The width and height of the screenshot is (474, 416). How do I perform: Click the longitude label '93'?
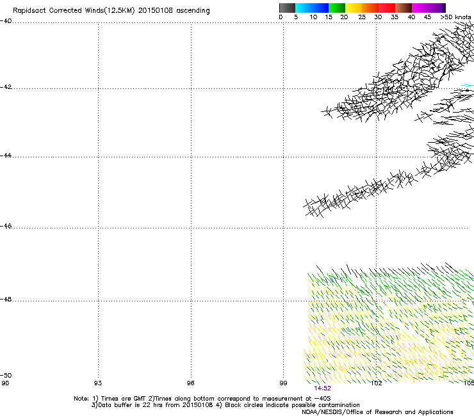click(x=98, y=383)
